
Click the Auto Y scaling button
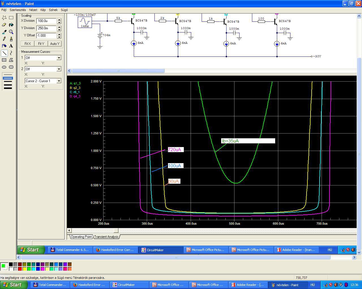[x=55, y=44]
